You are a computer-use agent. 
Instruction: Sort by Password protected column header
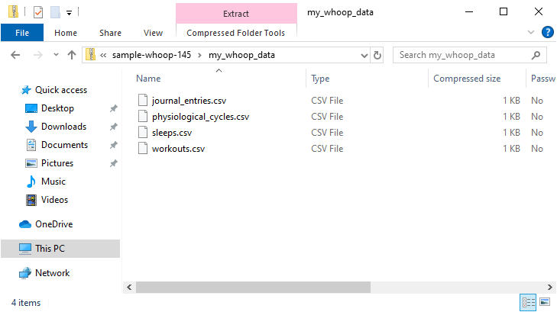tap(542, 79)
